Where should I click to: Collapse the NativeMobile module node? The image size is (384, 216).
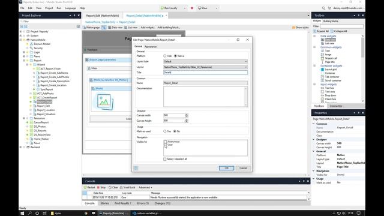point(21,40)
